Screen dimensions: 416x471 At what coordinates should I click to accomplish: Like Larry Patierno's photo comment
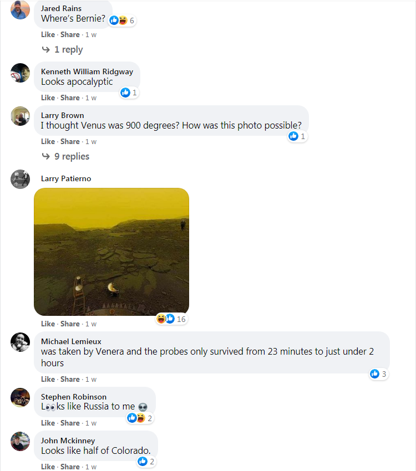[x=48, y=324]
